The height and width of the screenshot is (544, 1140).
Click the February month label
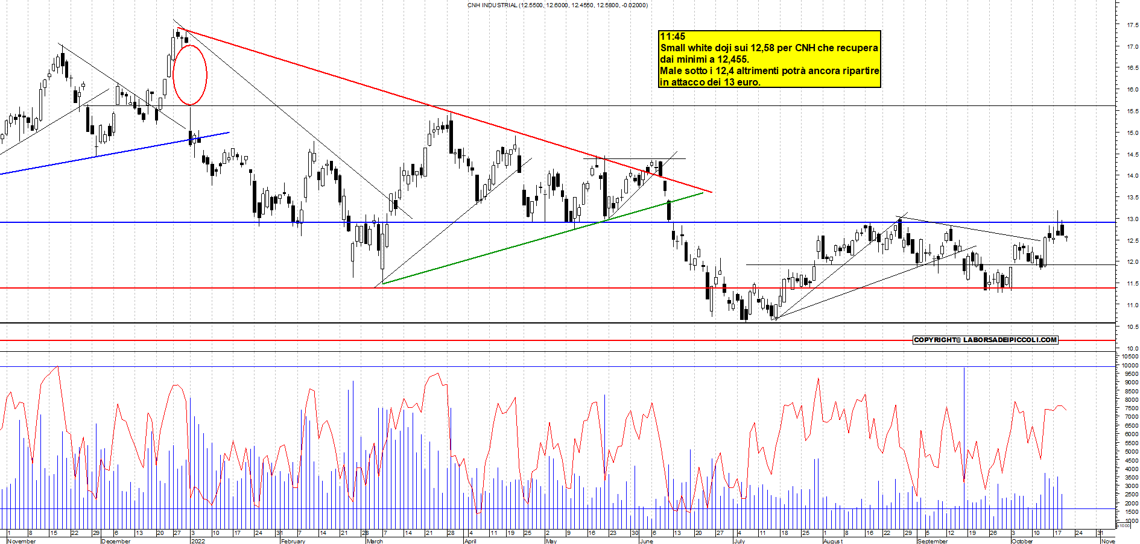tap(293, 541)
